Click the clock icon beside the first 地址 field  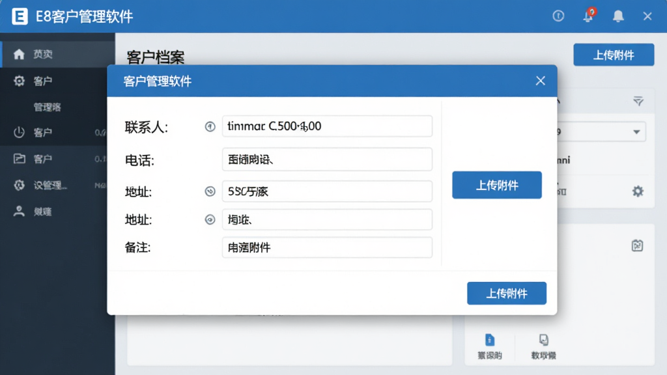pyautogui.click(x=210, y=191)
